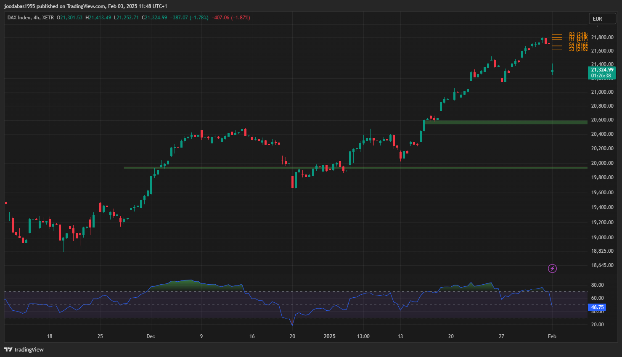Click the 80.00 RSI scale label

(x=597, y=285)
